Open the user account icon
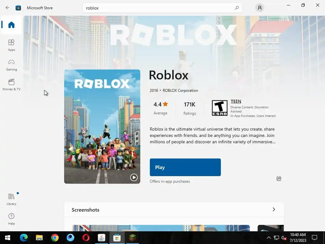 260,8
